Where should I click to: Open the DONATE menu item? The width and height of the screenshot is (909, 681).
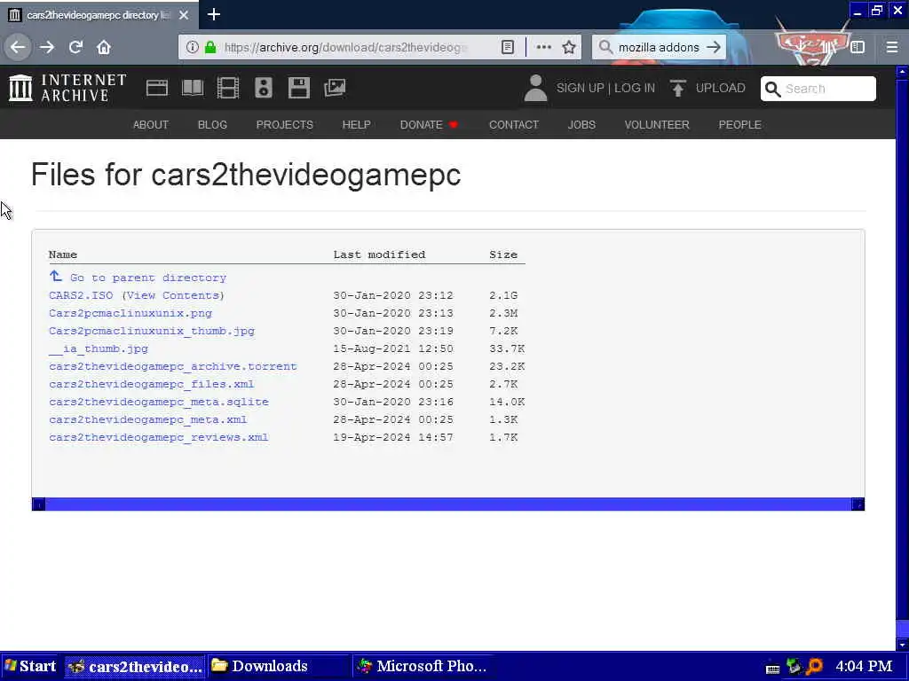(429, 124)
